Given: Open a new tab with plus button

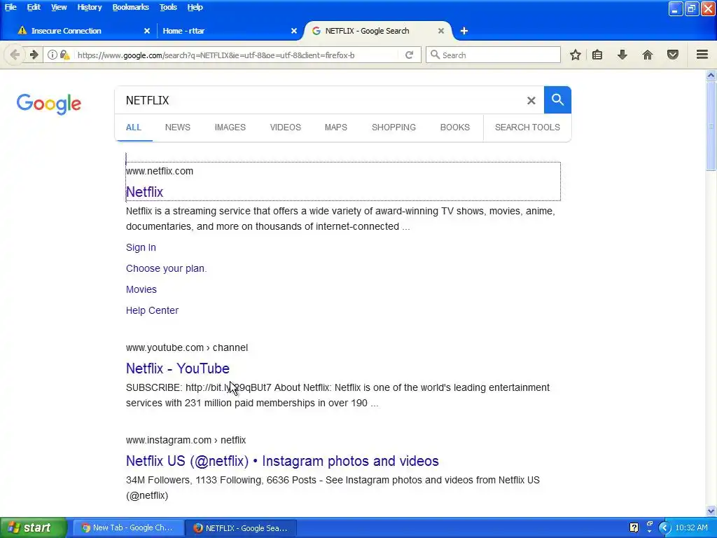Looking at the screenshot, I should pyautogui.click(x=464, y=31).
